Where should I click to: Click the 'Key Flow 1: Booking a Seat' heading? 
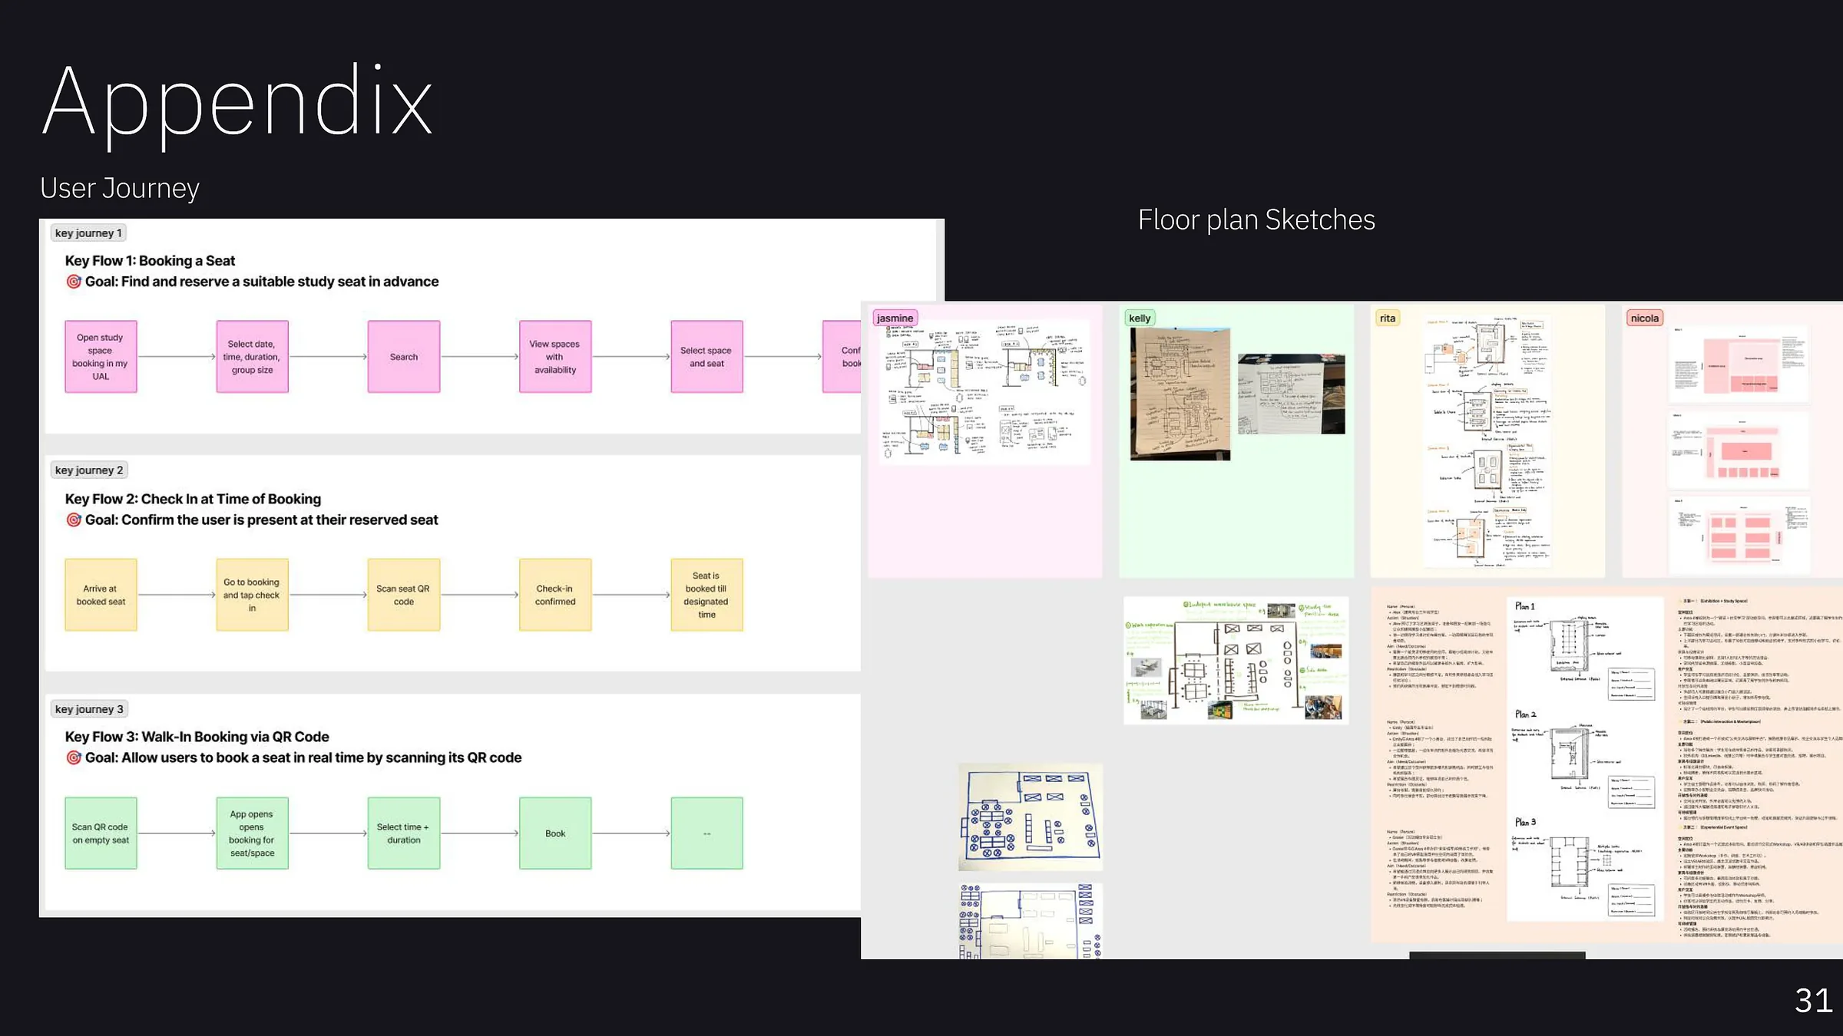point(150,261)
